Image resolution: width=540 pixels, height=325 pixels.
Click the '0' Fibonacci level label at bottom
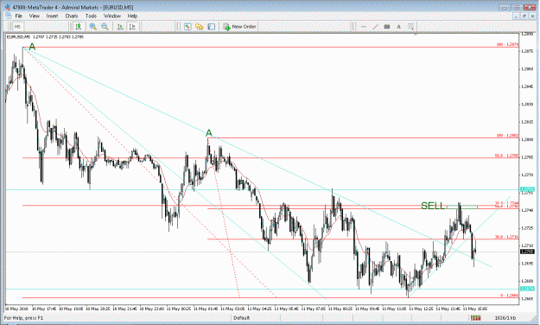(x=509, y=296)
